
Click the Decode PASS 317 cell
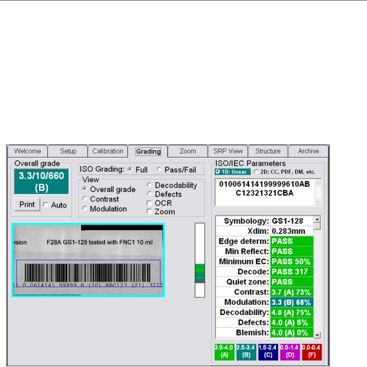[x=292, y=271]
